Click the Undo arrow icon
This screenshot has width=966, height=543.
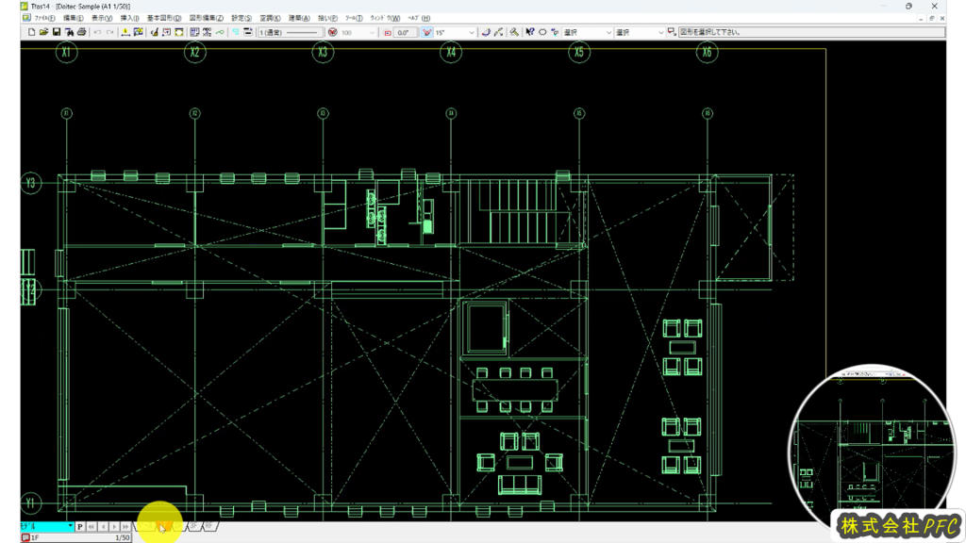[x=97, y=32]
